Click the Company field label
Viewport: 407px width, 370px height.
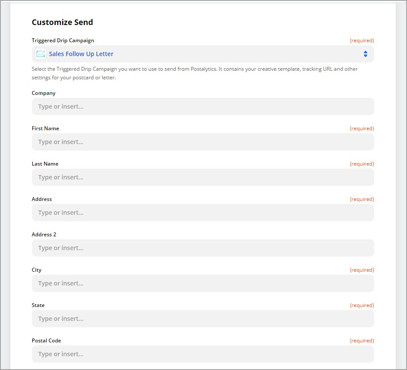[x=44, y=93]
